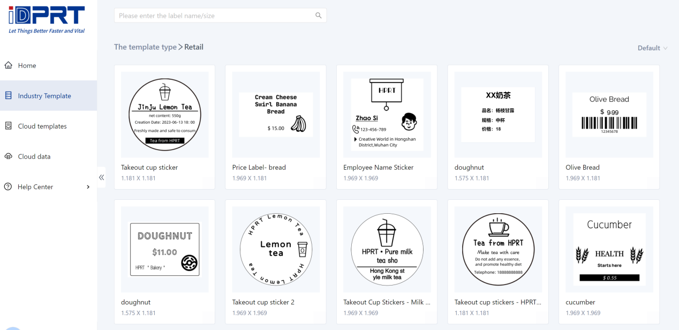Click the Home house icon
The width and height of the screenshot is (679, 330).
coord(8,65)
